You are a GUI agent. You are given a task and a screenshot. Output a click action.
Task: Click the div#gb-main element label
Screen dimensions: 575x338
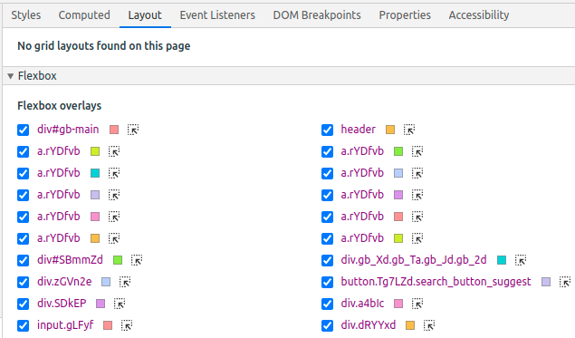(68, 130)
